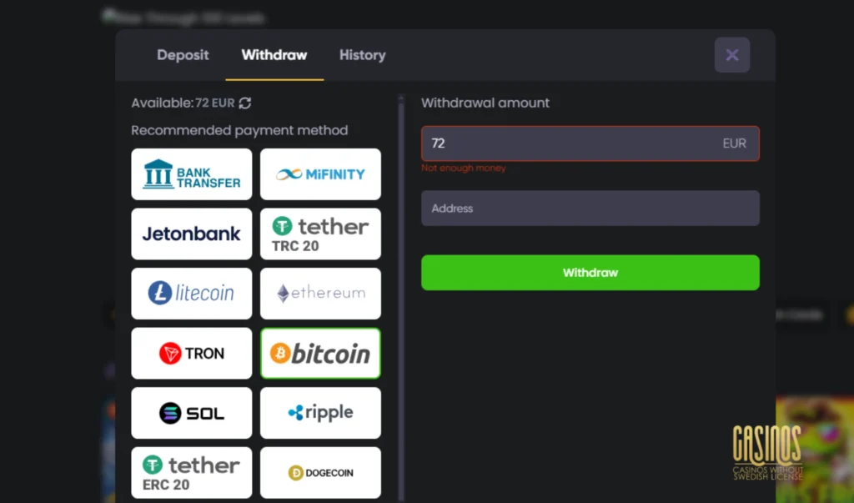Click the Address input field
854x503 pixels.
tap(590, 209)
